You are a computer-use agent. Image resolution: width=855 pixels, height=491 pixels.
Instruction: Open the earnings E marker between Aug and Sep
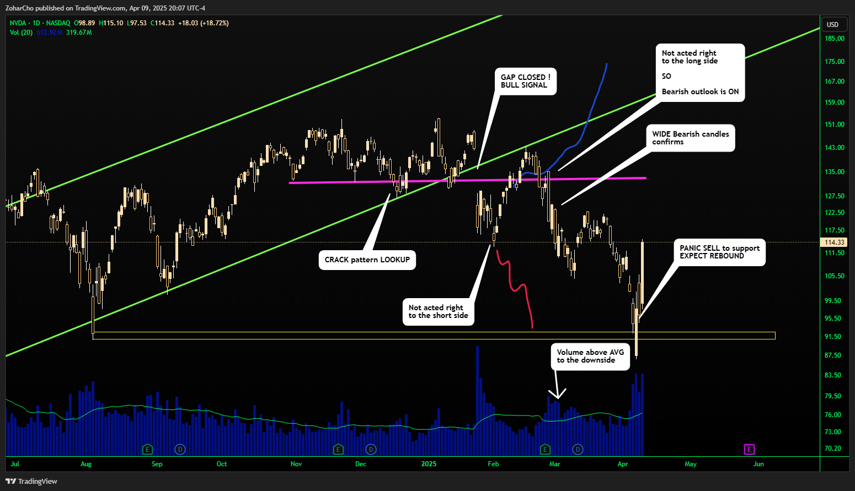pos(147,450)
